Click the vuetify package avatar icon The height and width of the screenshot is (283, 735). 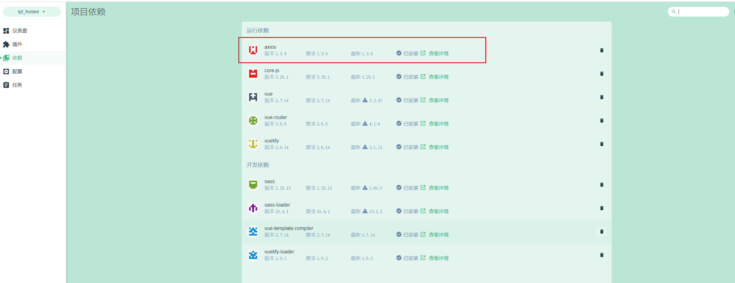[x=253, y=144]
